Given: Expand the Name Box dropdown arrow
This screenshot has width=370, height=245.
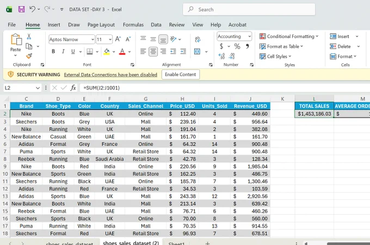Looking at the screenshot, I should [38, 88].
